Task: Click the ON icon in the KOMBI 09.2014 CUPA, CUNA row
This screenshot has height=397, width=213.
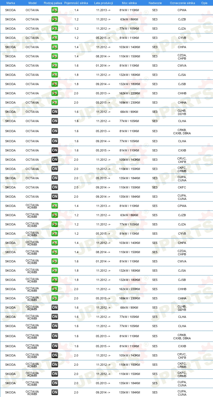Action: [55, 392]
